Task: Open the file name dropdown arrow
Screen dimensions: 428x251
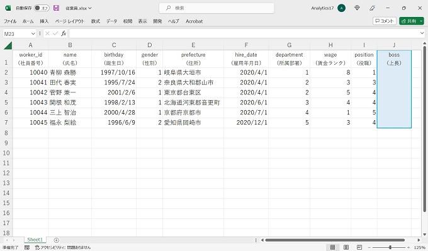Action: click(x=90, y=8)
